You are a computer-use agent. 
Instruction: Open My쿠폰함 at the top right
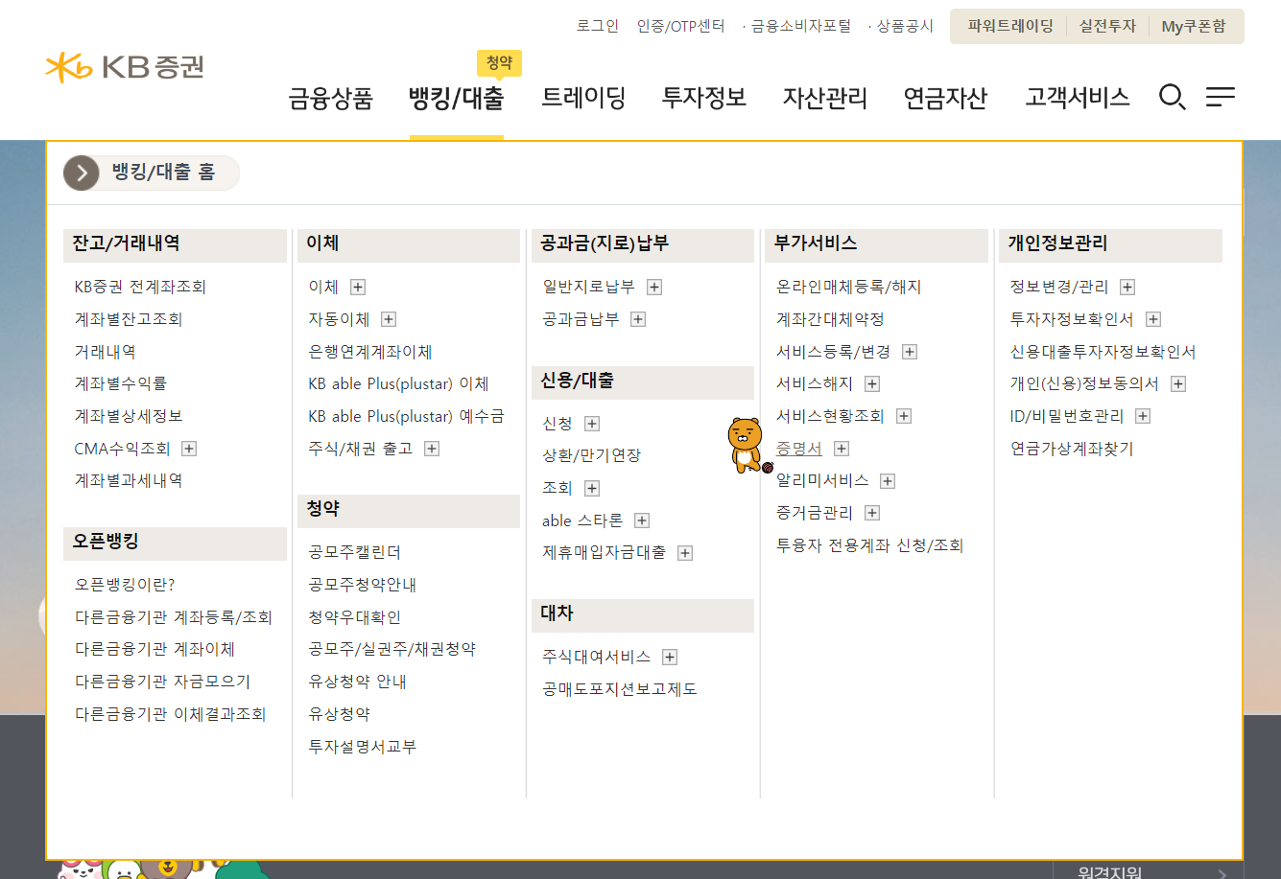(x=1195, y=26)
